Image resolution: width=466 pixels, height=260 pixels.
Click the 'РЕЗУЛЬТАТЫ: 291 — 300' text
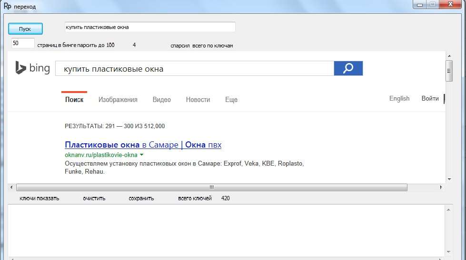pyautogui.click(x=115, y=126)
